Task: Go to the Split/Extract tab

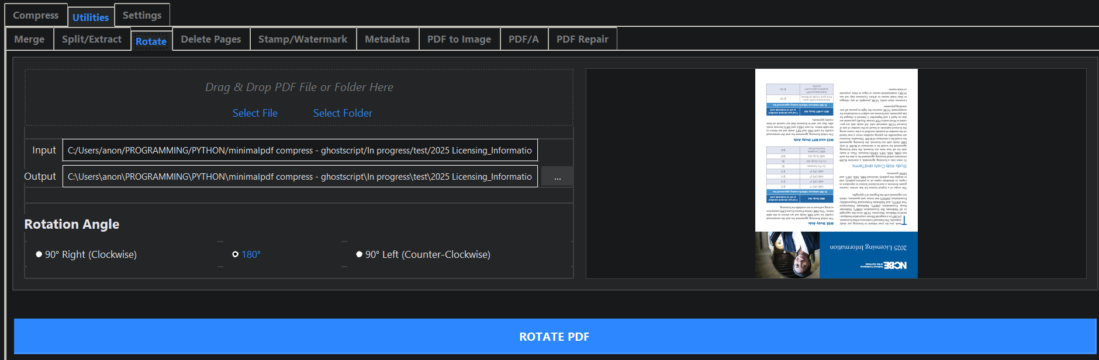Action: [x=92, y=39]
